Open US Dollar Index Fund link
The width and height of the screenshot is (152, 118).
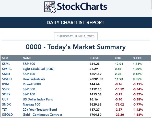(38, 99)
